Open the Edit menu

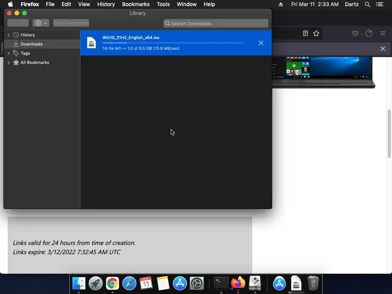pyautogui.click(x=66, y=4)
